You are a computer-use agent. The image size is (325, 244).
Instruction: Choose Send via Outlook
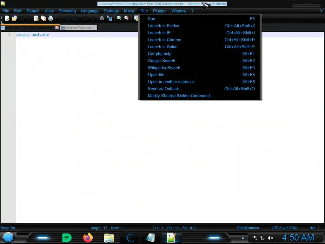coord(200,89)
